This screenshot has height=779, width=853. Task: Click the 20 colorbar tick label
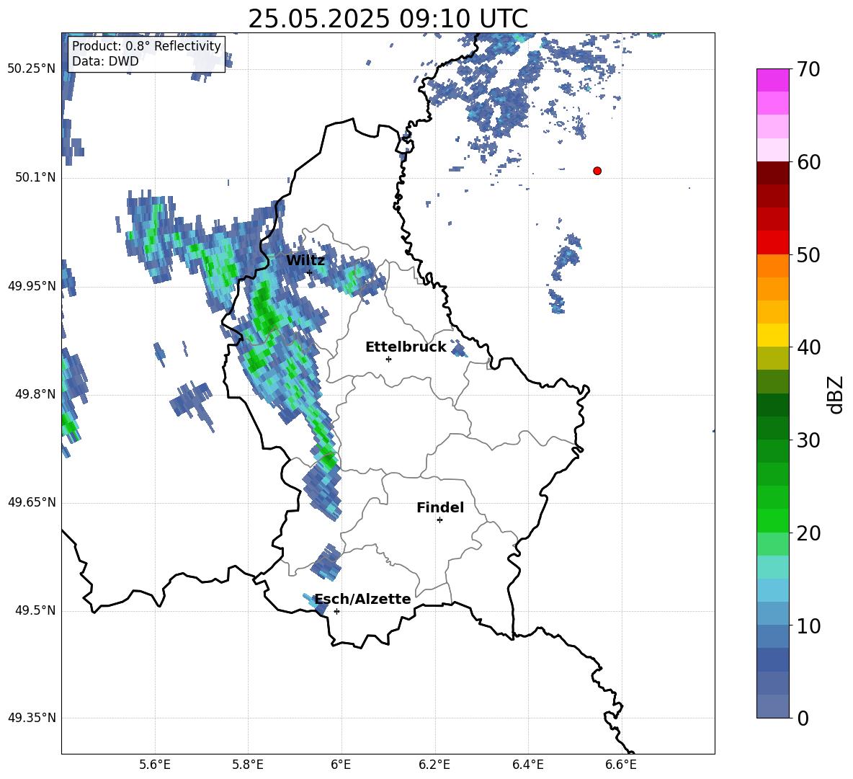click(x=808, y=533)
